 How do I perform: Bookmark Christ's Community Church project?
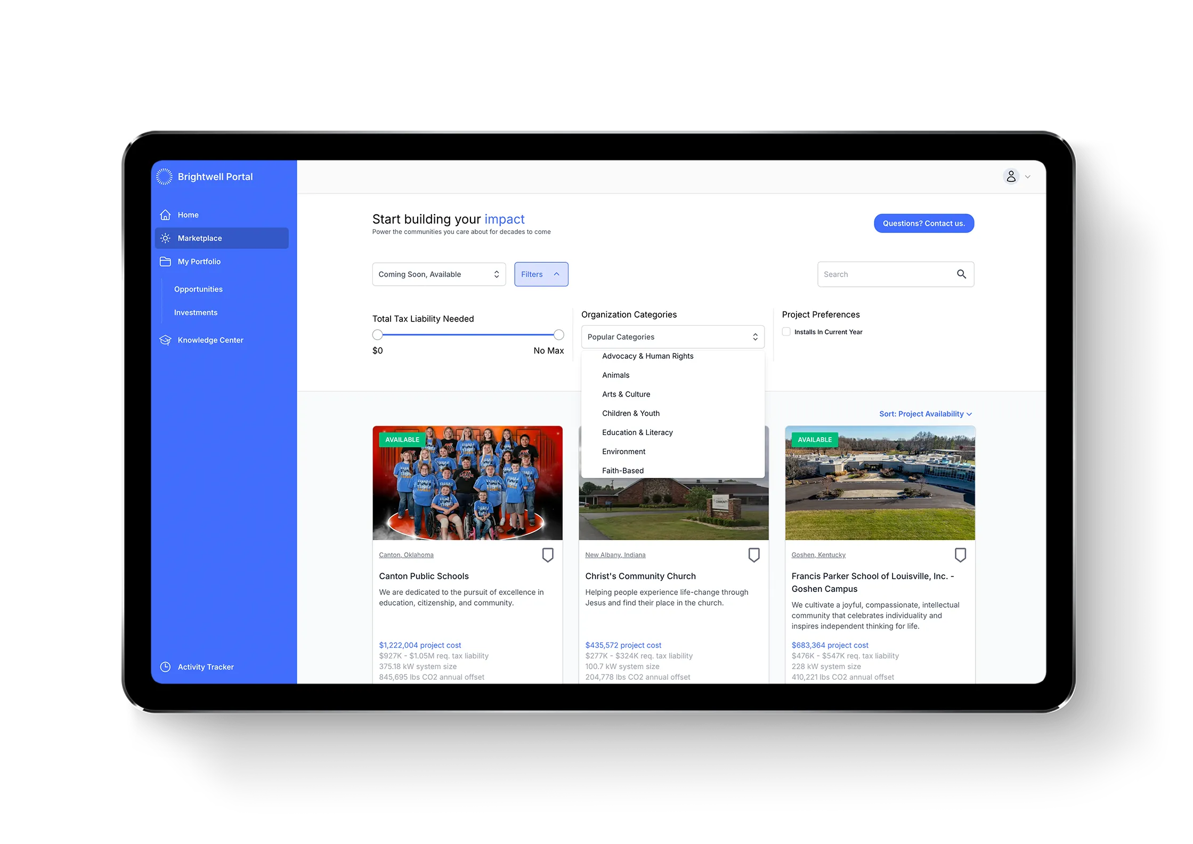(x=753, y=555)
